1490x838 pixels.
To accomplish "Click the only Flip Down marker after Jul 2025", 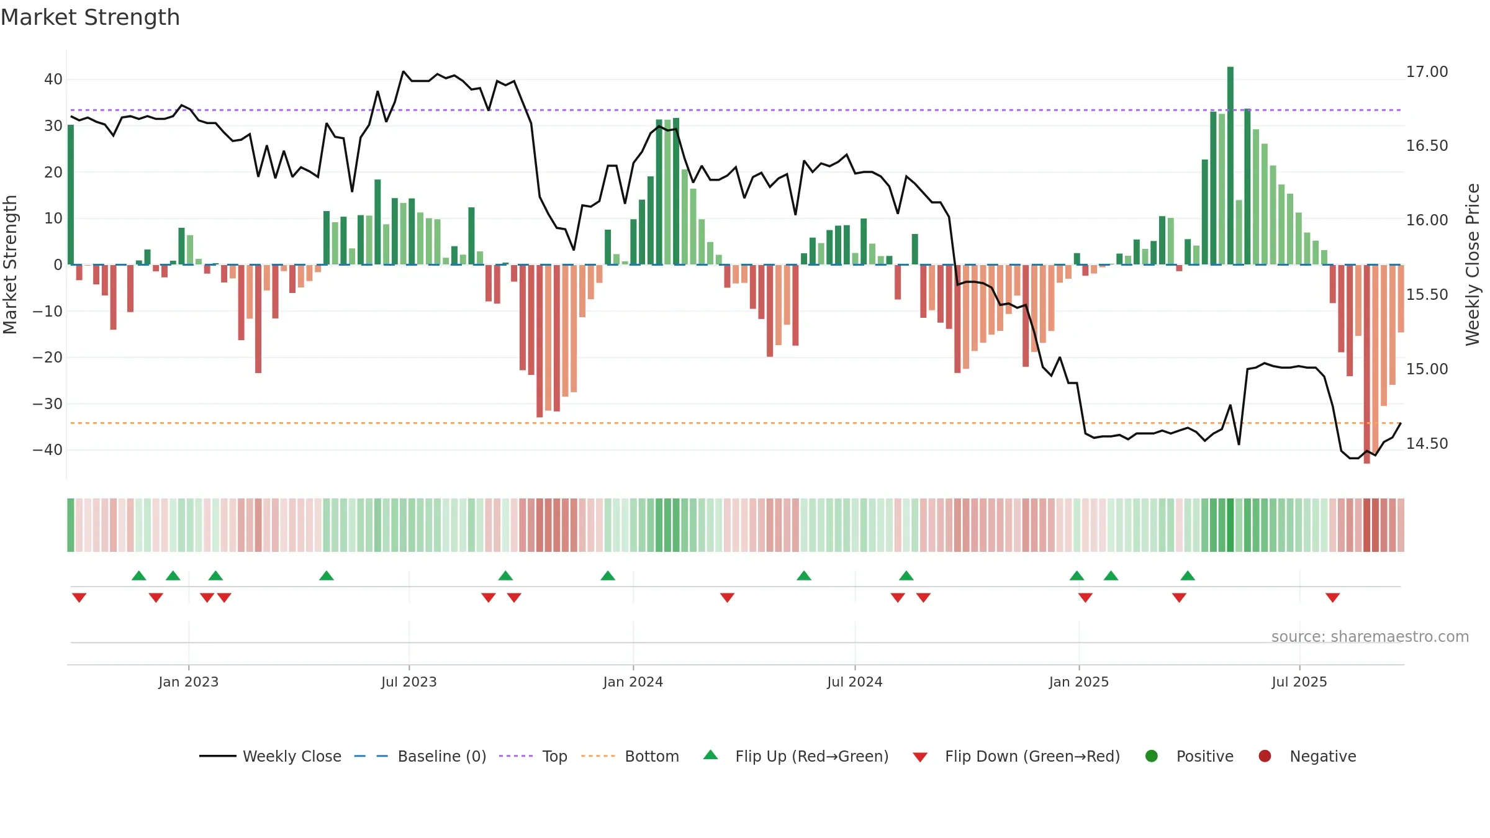I will [x=1333, y=598].
